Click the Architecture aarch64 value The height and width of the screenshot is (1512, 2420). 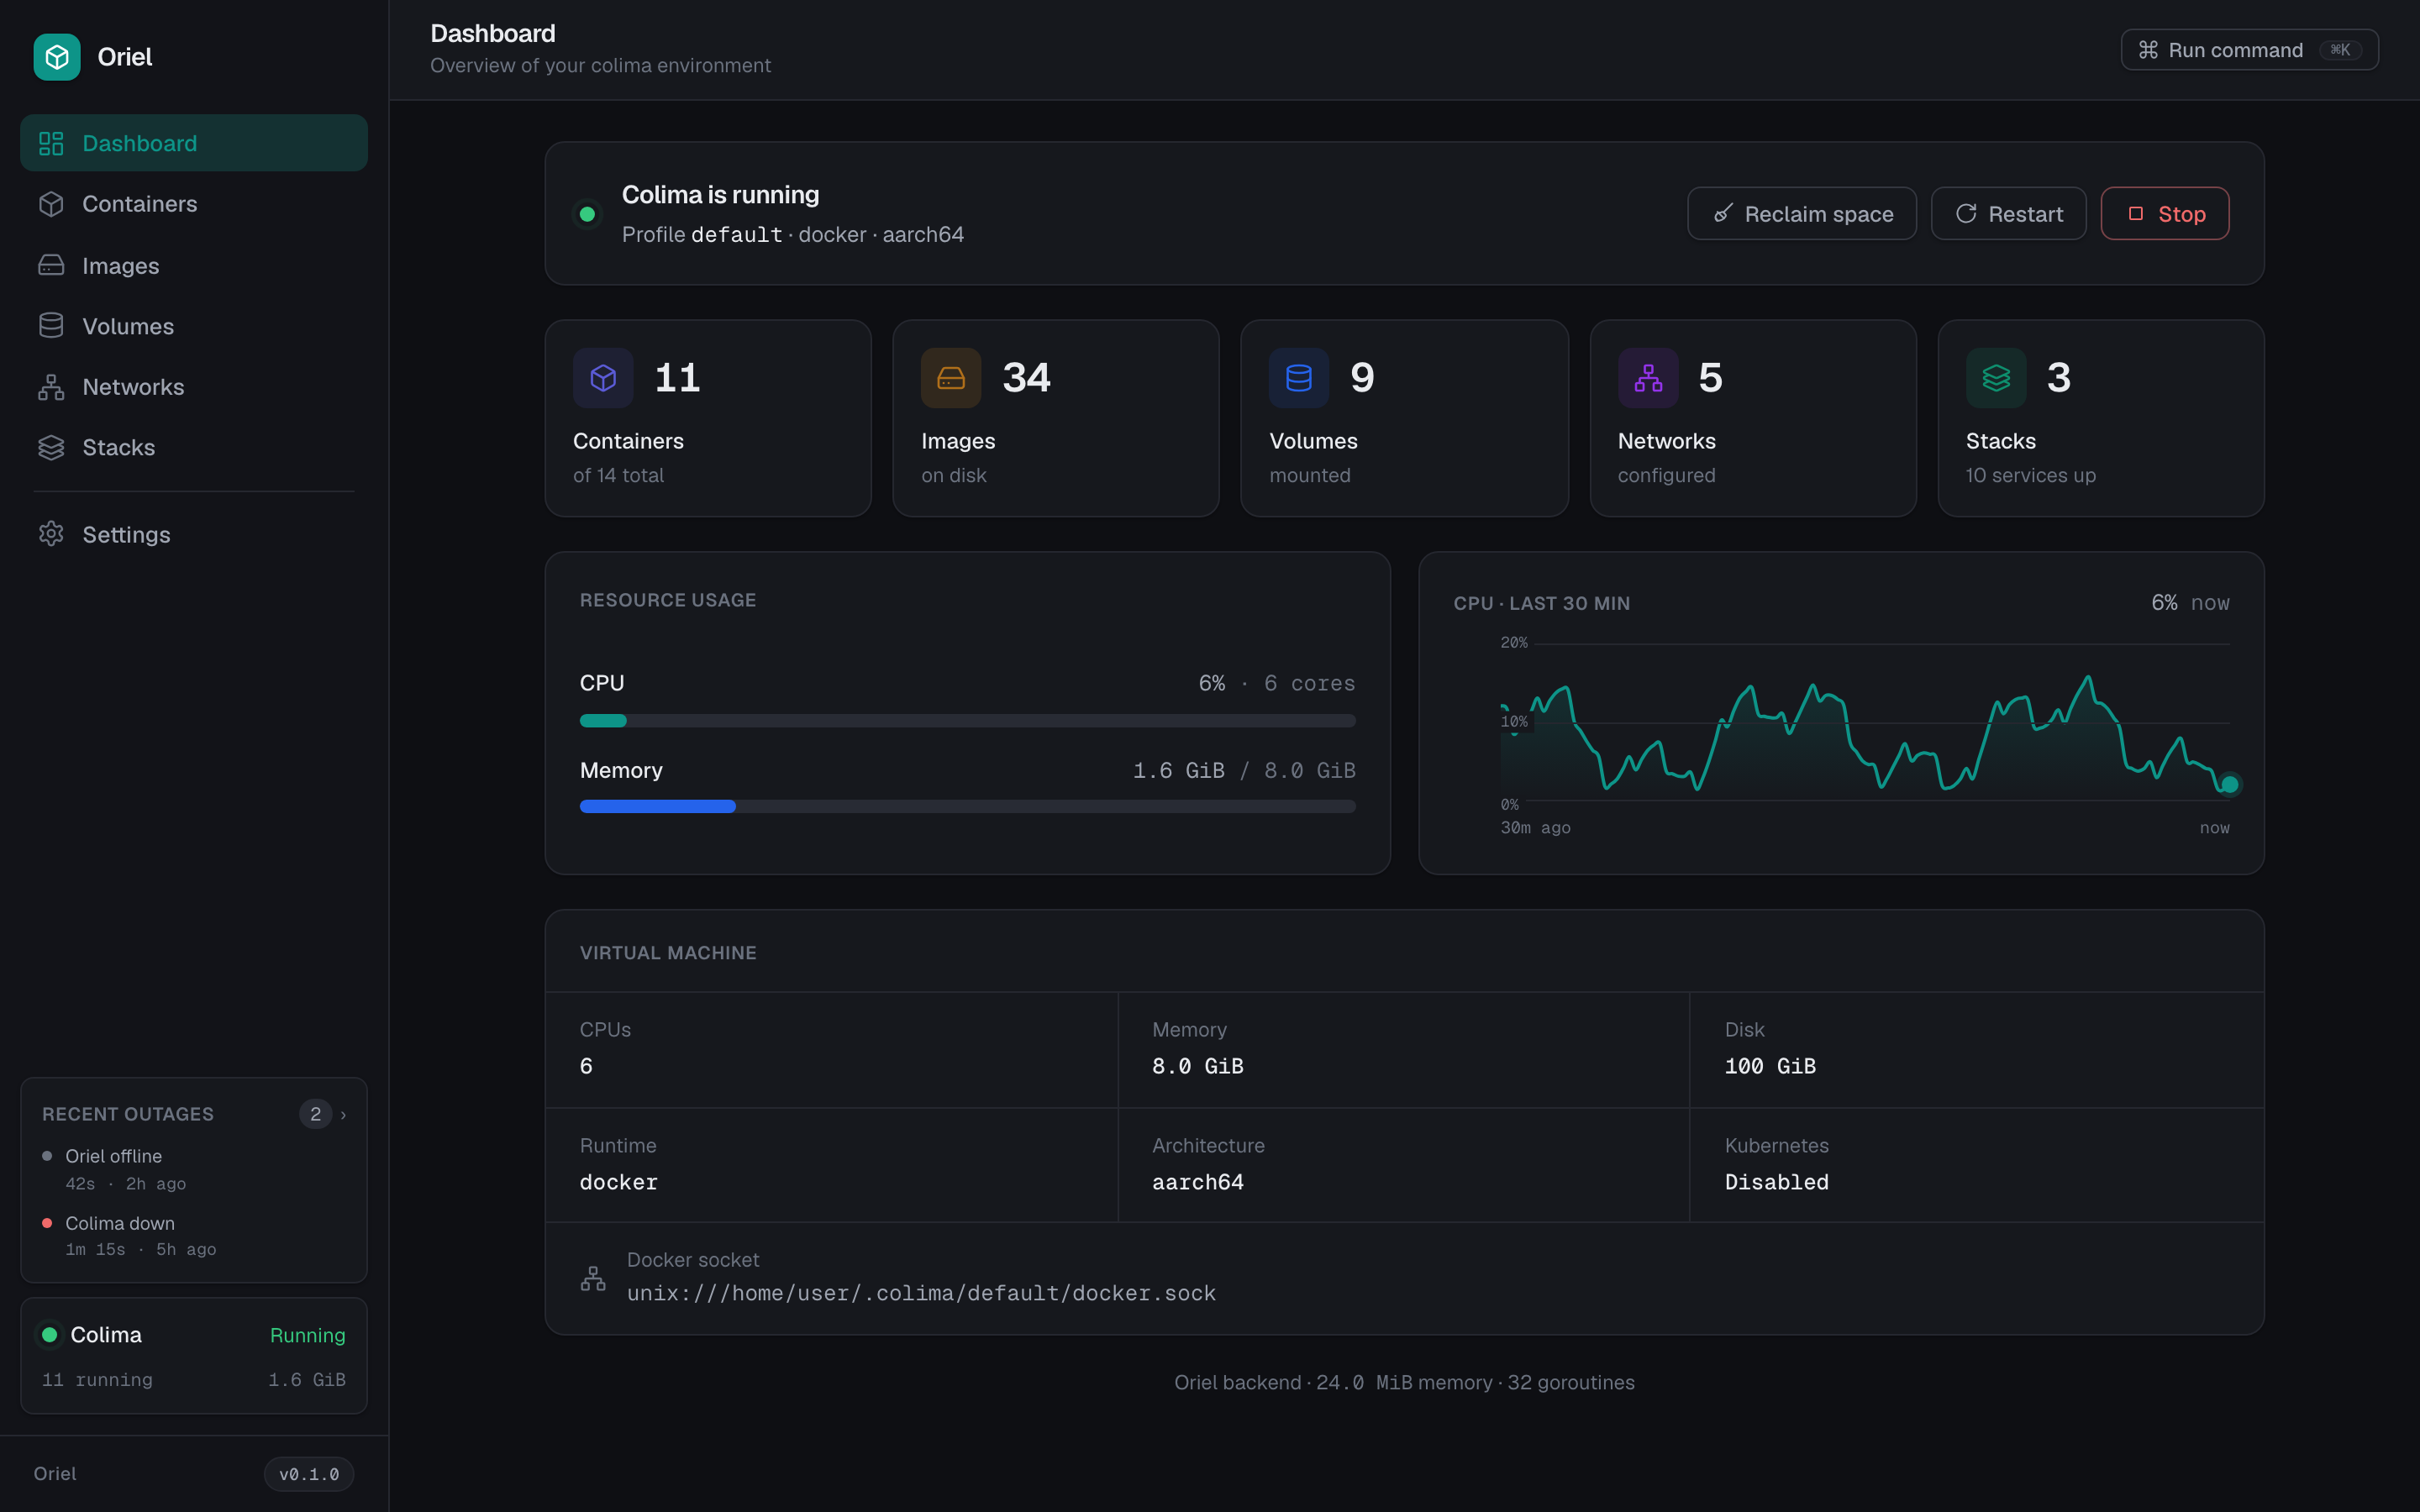pyautogui.click(x=1198, y=1182)
